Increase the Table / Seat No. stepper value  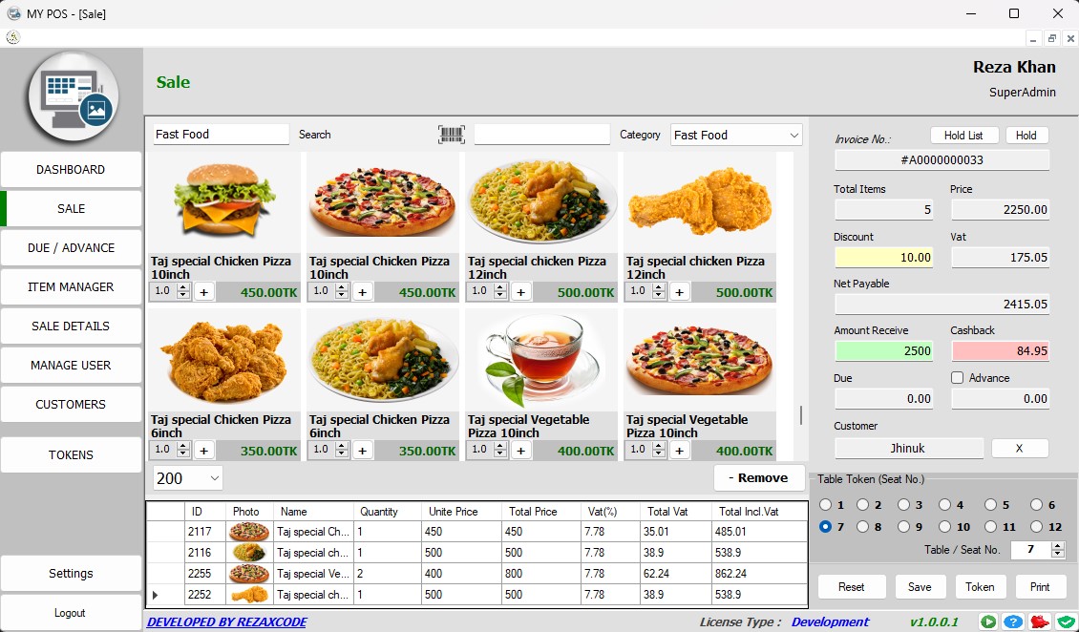click(1057, 545)
